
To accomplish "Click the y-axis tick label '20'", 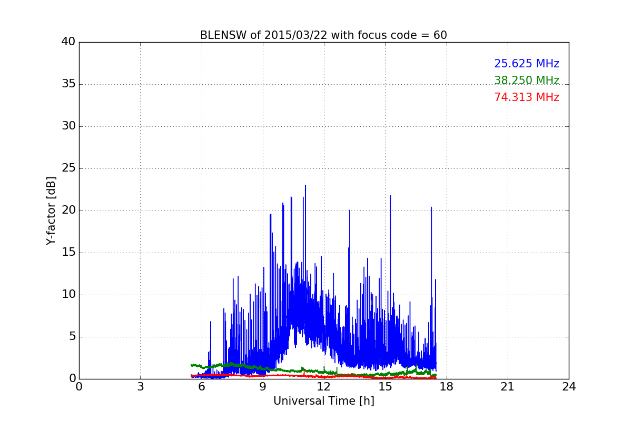I will 68,210.
